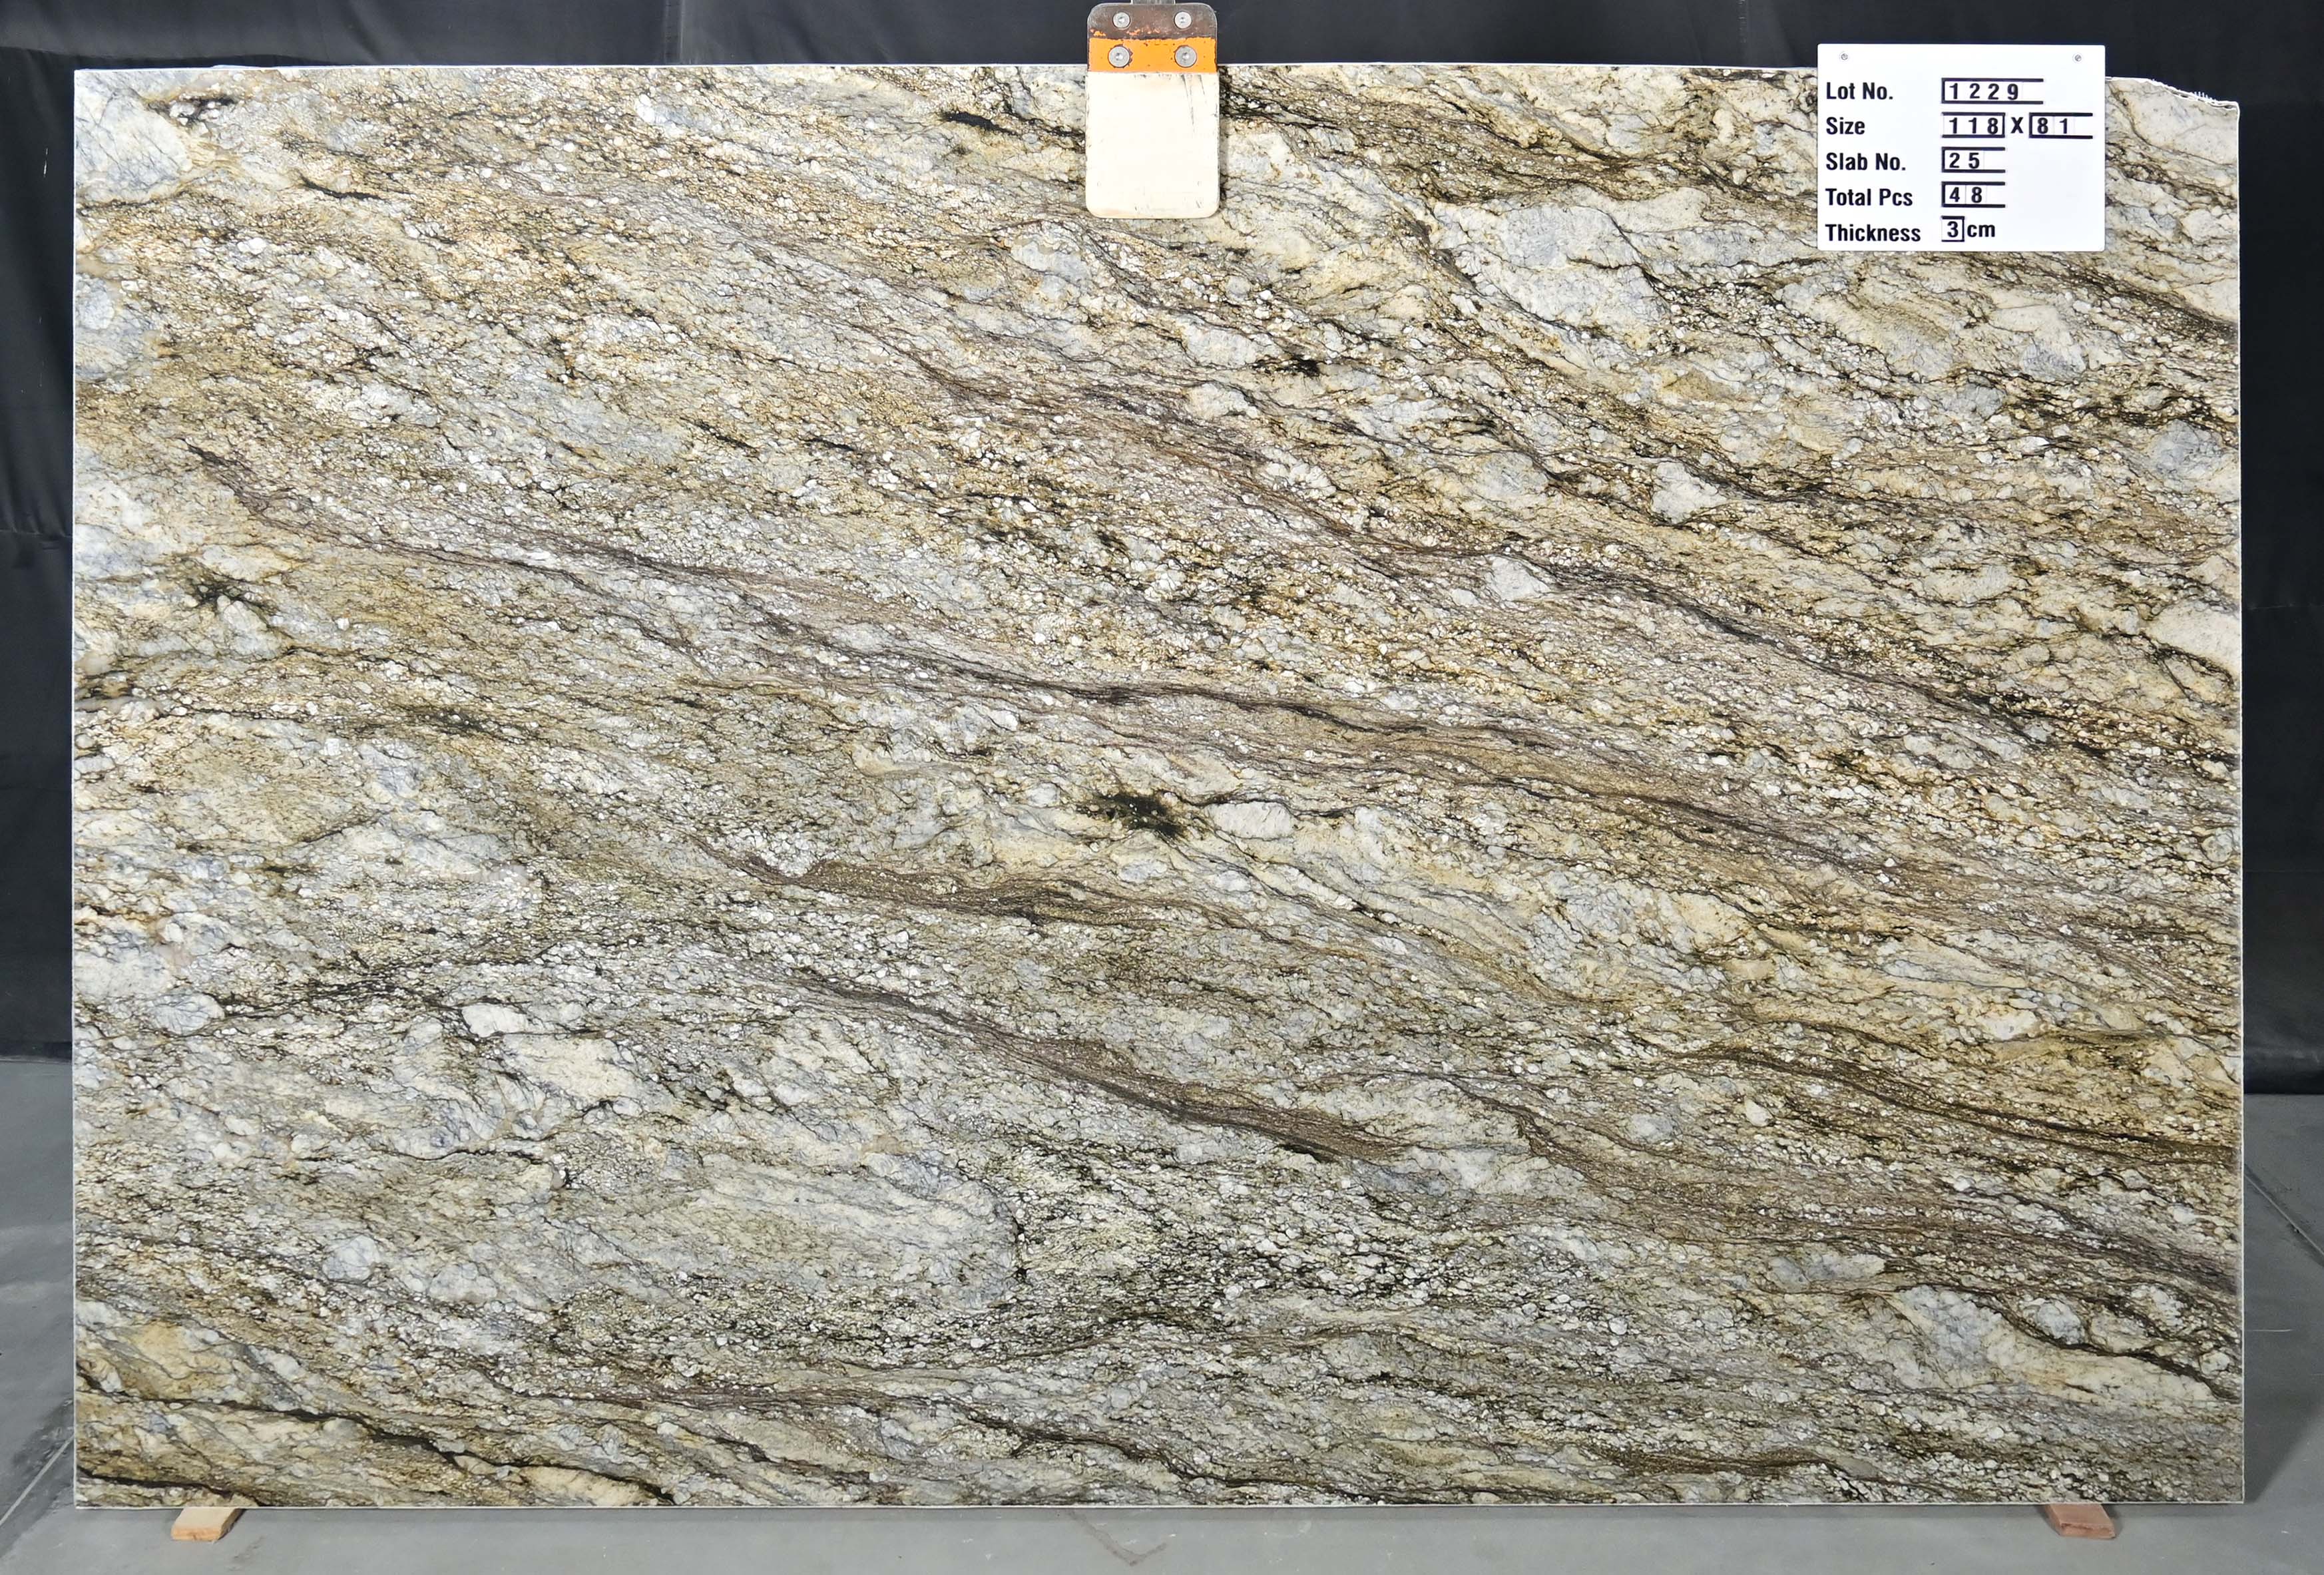Click the Slab No. value 25
The height and width of the screenshot is (1575, 2324).
pos(1965,161)
